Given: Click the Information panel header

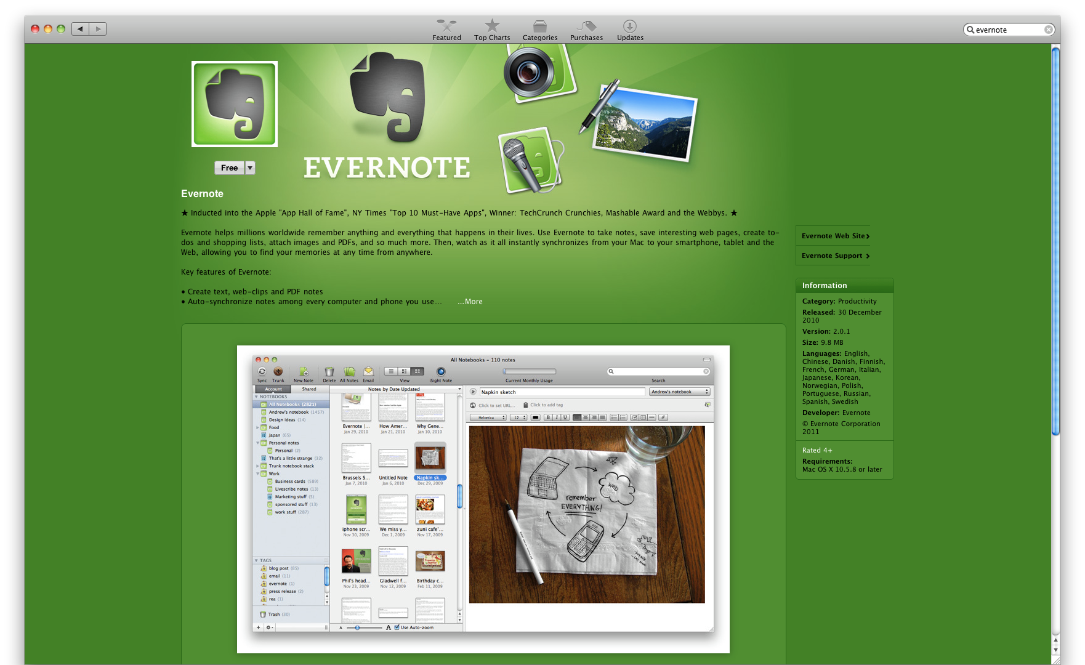Looking at the screenshot, I should [x=844, y=285].
